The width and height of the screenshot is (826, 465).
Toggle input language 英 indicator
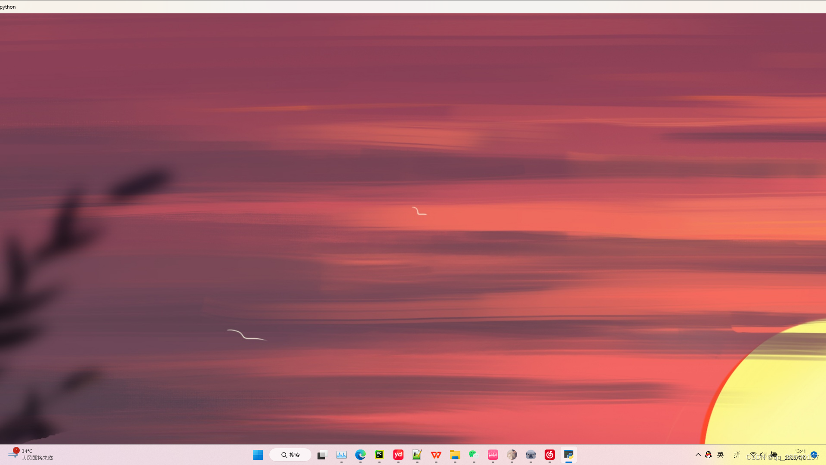tap(721, 455)
